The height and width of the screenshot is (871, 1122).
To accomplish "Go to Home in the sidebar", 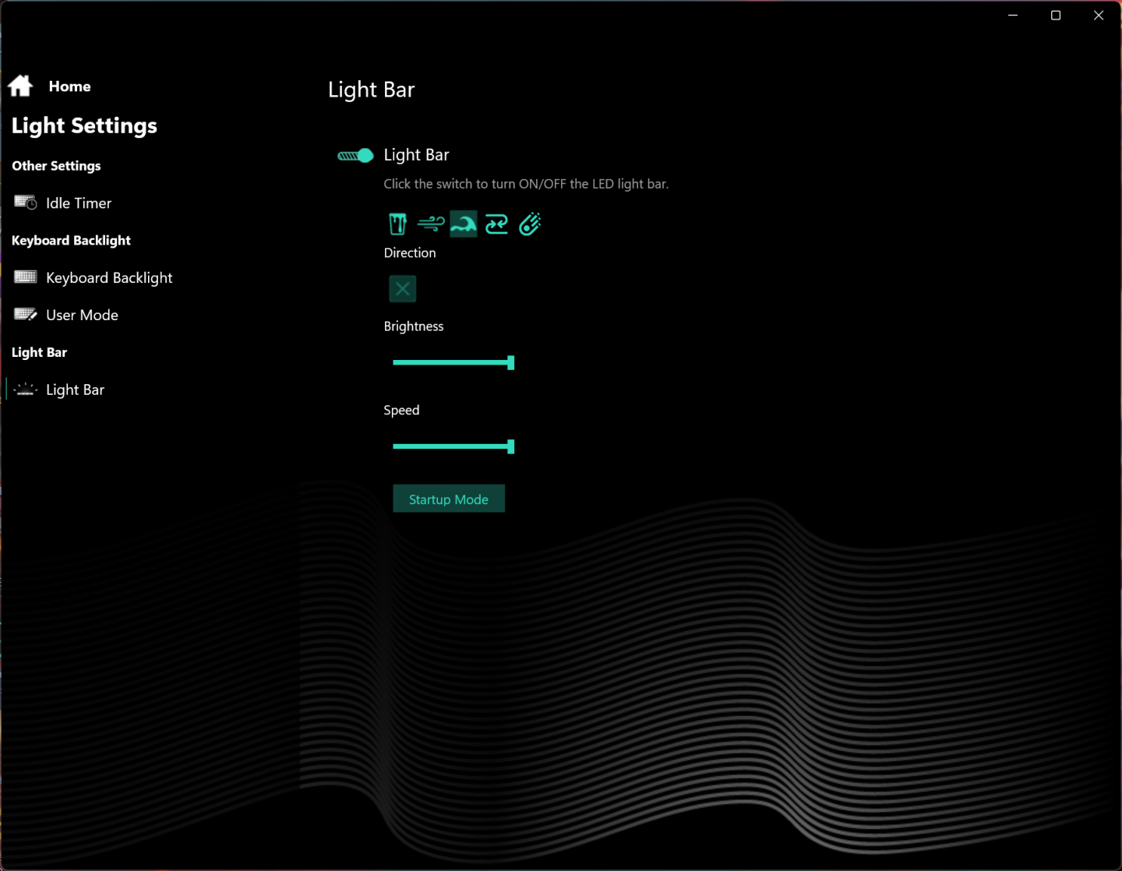I will (x=69, y=86).
